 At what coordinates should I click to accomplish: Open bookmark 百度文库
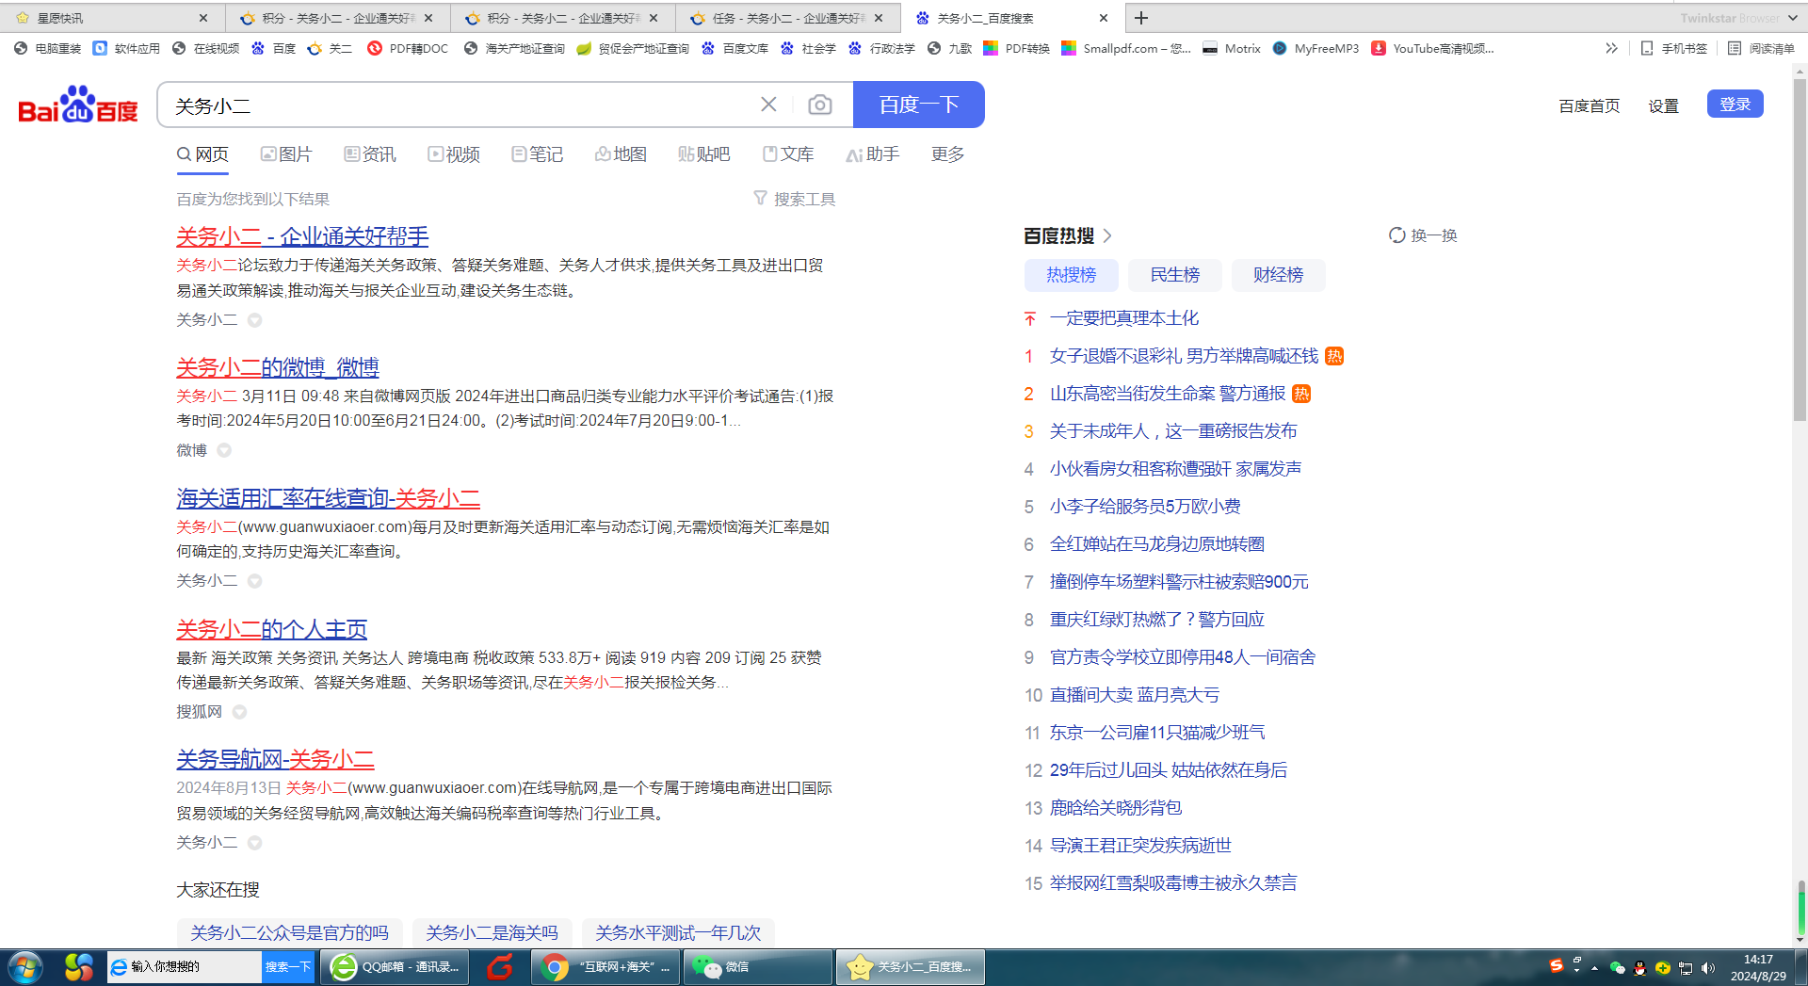[x=735, y=48]
